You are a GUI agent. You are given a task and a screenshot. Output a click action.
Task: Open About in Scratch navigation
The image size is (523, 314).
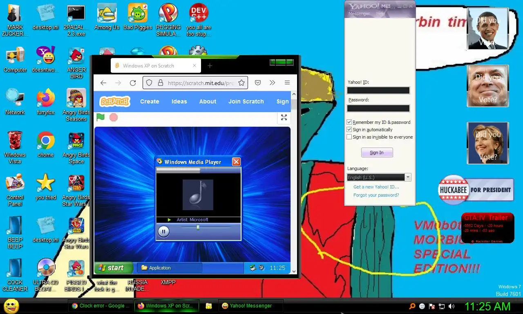[x=208, y=101]
